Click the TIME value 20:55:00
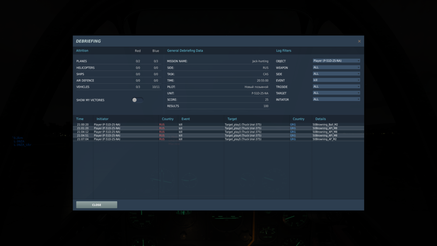Viewport: 437px width, 246px height. click(x=263, y=81)
